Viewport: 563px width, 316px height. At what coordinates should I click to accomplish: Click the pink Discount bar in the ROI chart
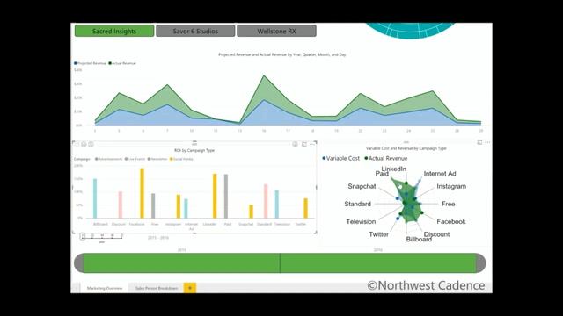pyautogui.click(x=121, y=205)
